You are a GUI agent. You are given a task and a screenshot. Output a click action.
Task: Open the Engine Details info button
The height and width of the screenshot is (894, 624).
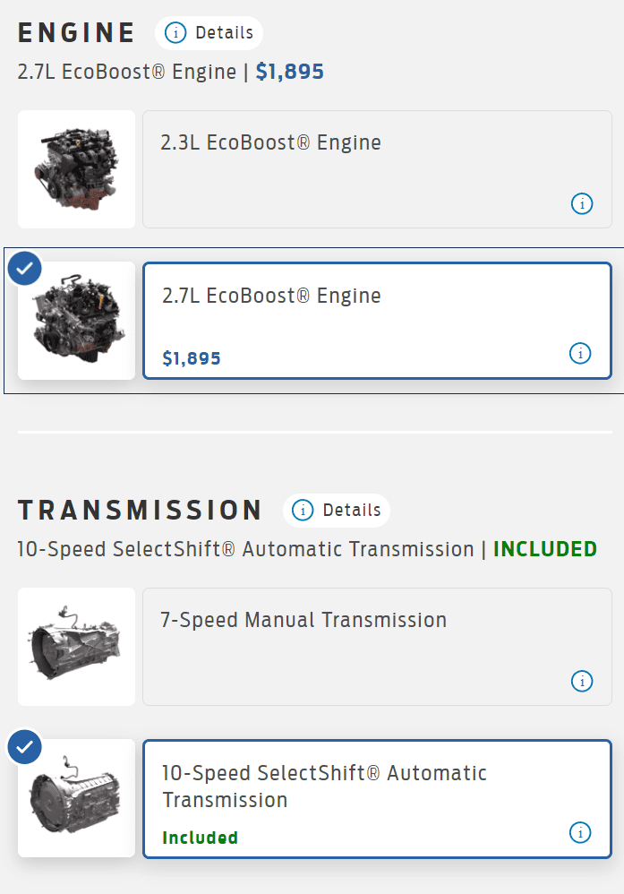point(209,33)
